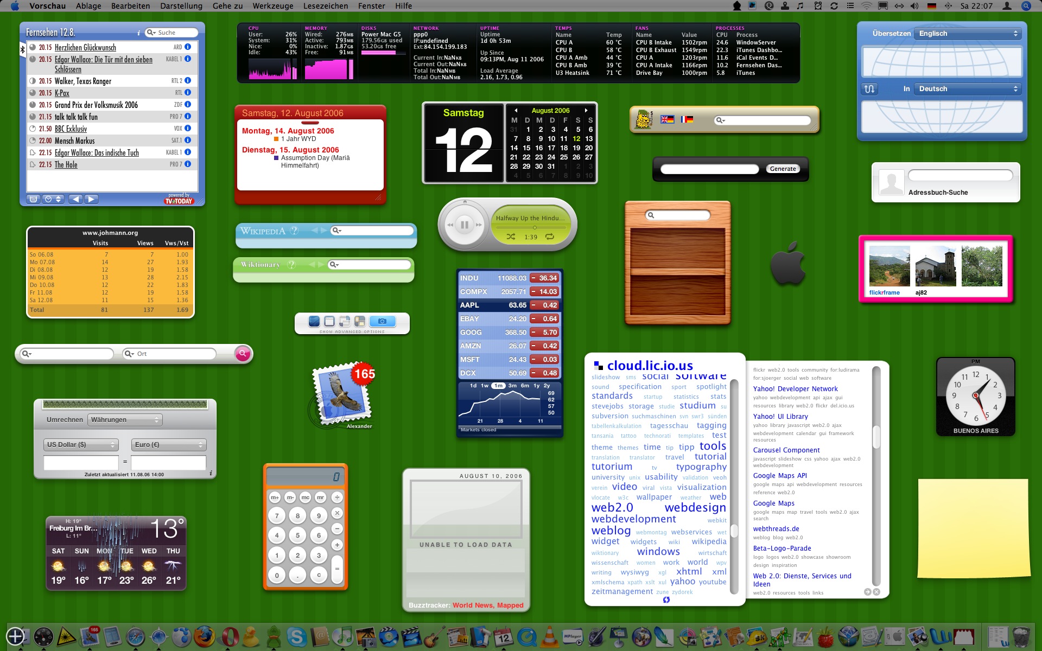Open TV widget Suche magnifier dropdown
The height and width of the screenshot is (651, 1042).
(151, 33)
